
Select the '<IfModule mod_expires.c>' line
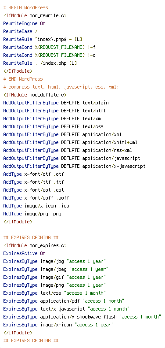point(35,246)
